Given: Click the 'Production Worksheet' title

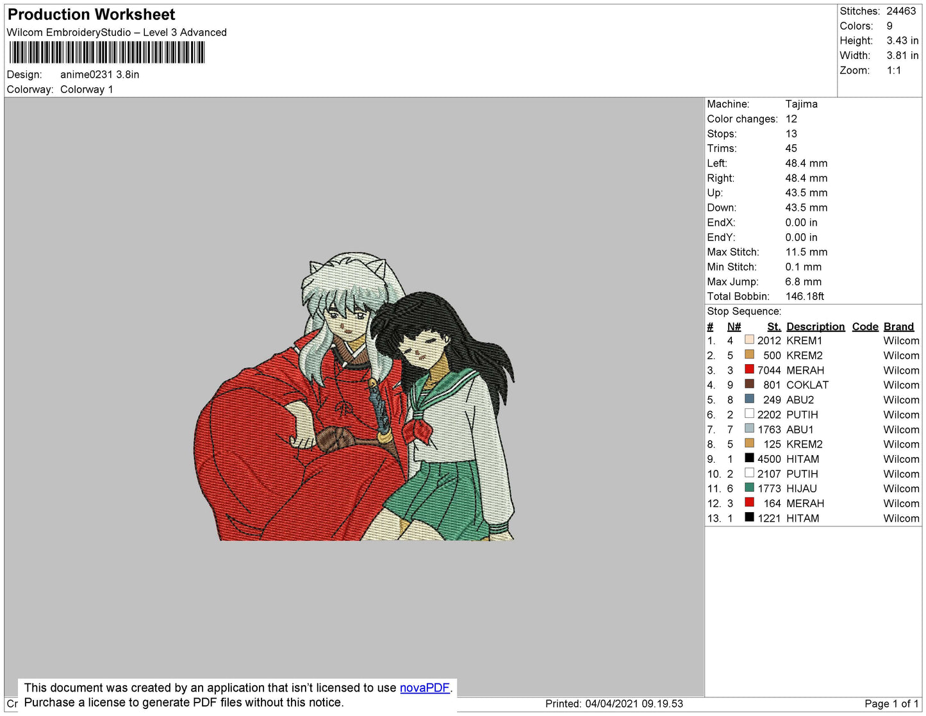Looking at the screenshot, I should pos(91,15).
